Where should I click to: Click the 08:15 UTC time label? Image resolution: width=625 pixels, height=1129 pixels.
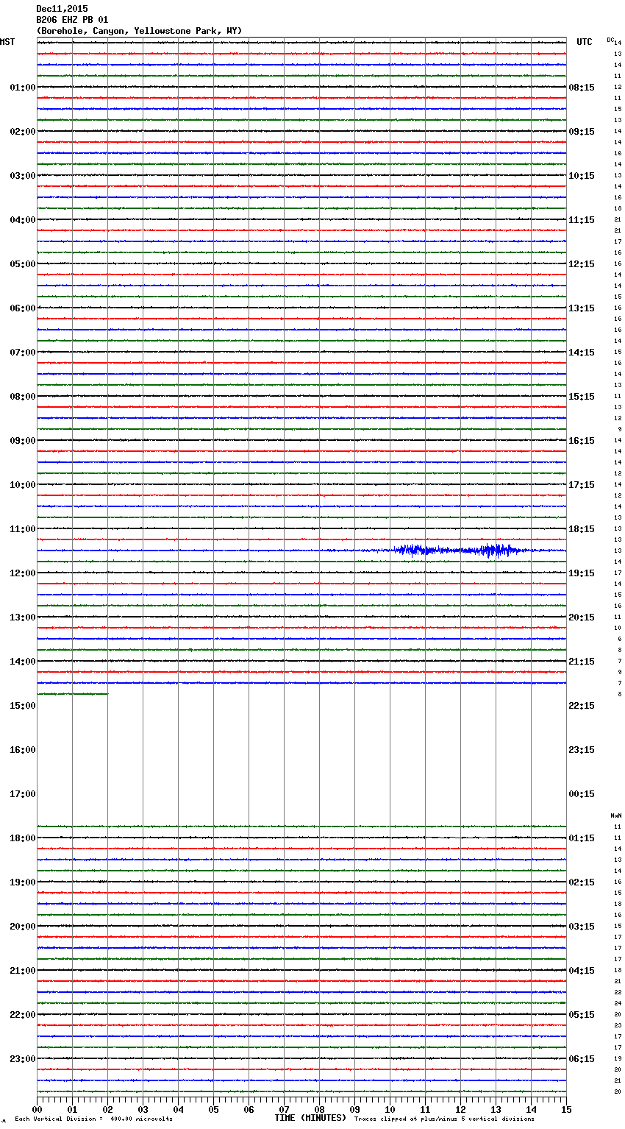click(x=582, y=88)
